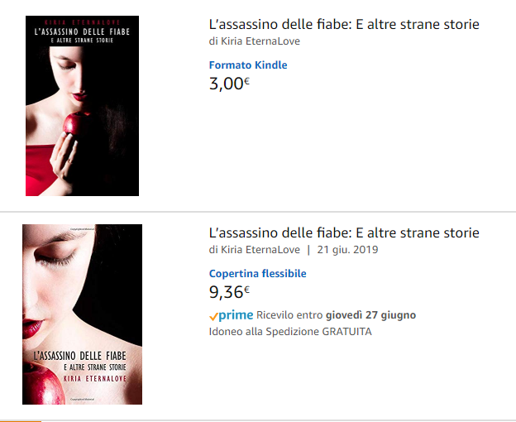Click the 9,36€ paperback price
This screenshot has height=422, width=516.
click(229, 291)
